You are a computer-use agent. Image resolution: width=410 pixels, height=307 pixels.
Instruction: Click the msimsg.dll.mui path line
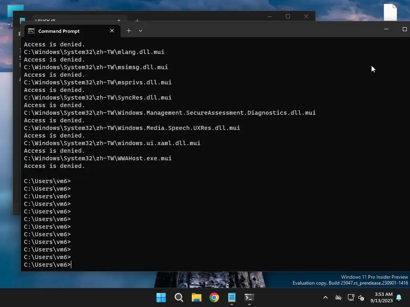point(96,67)
